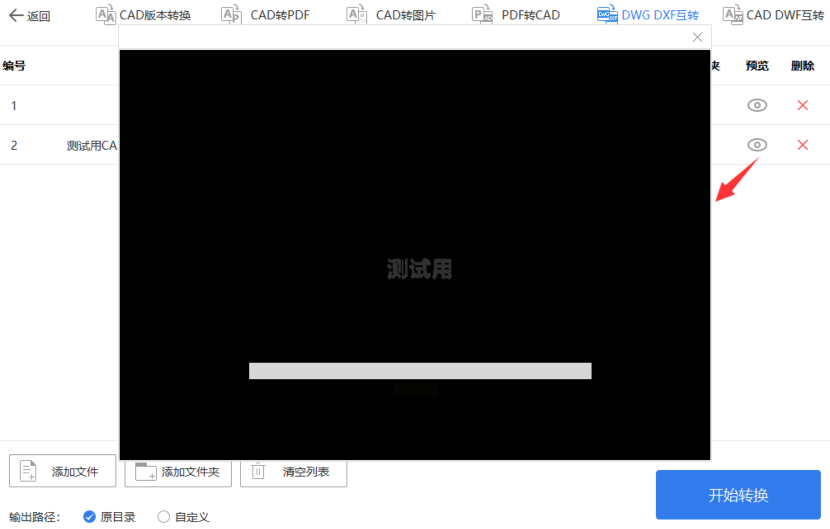Preview file in row 1
Screen dimensions: 830x529
point(757,106)
